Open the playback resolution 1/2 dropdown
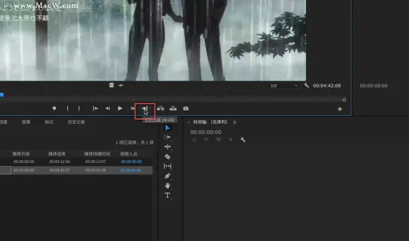Viewport: 409px width, 241px height. click(284, 85)
